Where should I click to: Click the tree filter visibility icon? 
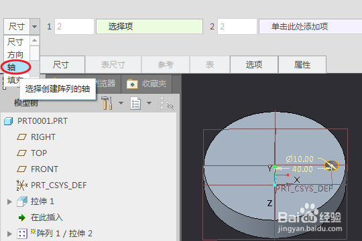pos(167,103)
